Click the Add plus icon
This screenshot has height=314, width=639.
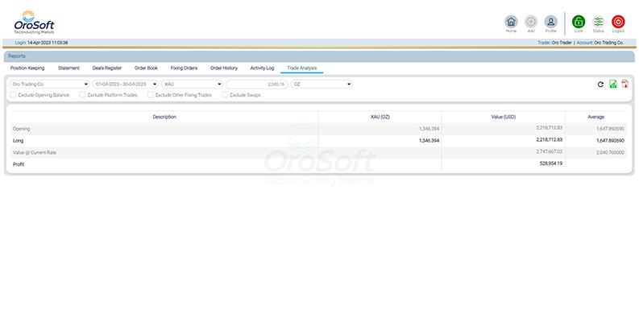(x=531, y=22)
